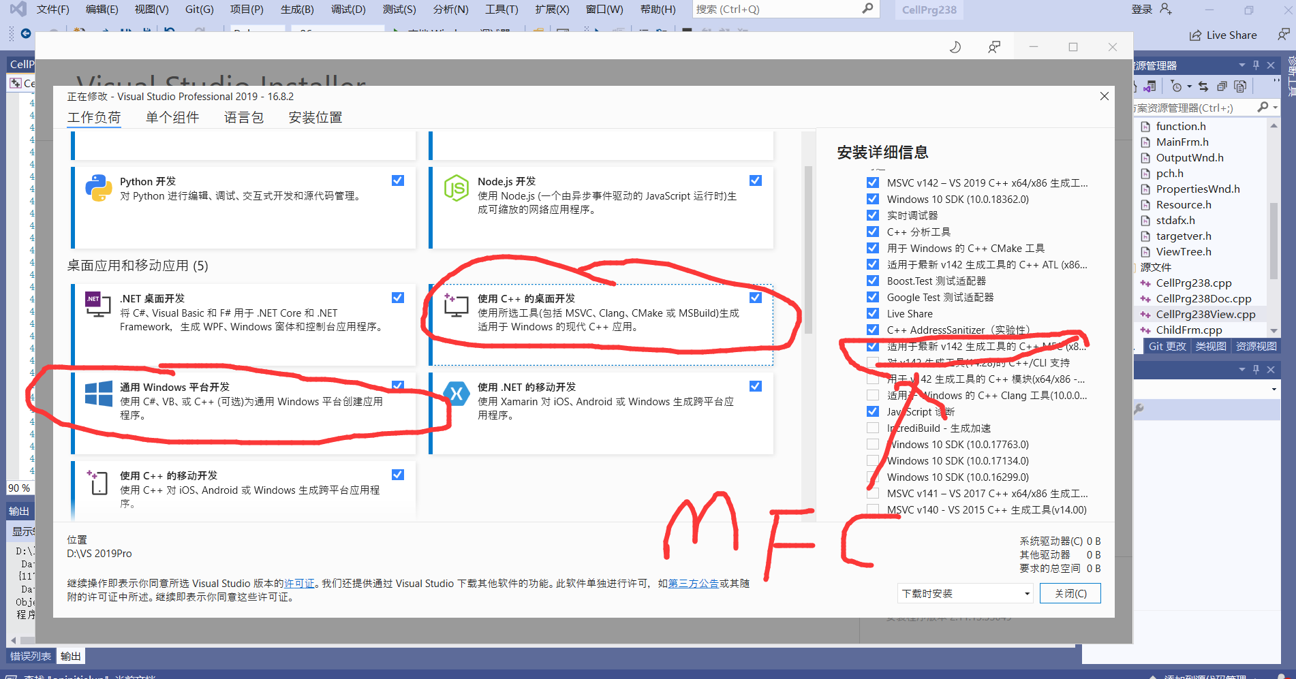Open the 第三方公告 link
Screen dimensions: 1296x679
tap(694, 583)
